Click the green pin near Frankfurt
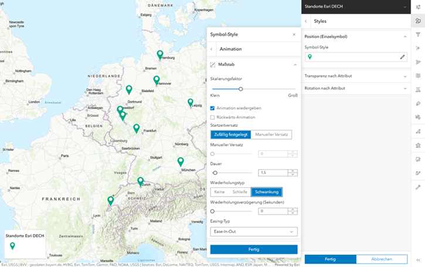The height and width of the screenshot is (267, 425). (x=137, y=129)
